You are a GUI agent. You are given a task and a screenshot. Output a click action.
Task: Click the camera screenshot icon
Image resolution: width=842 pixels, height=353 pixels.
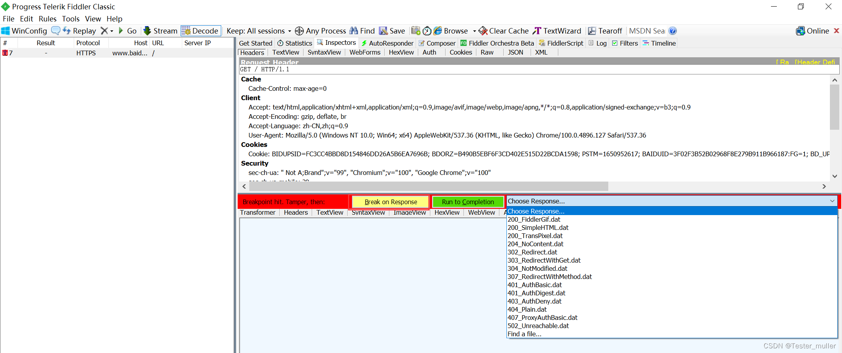(416, 31)
